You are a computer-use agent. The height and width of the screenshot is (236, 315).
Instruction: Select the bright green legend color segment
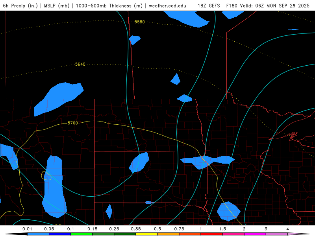[82, 234]
